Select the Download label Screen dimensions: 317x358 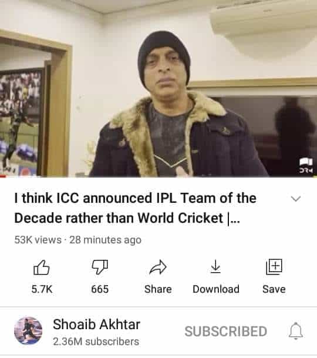point(216,289)
